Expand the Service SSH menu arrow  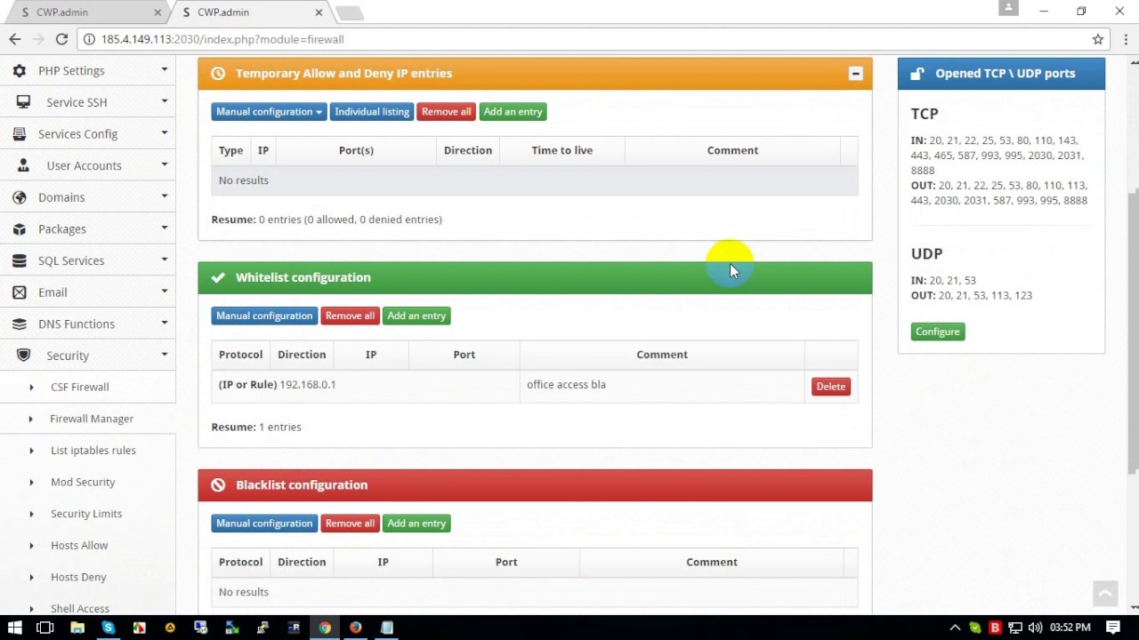tap(165, 101)
